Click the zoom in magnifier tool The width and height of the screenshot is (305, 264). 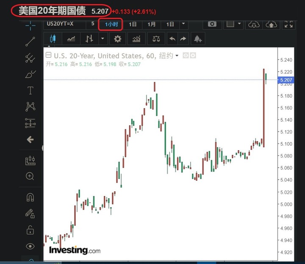(x=30, y=176)
